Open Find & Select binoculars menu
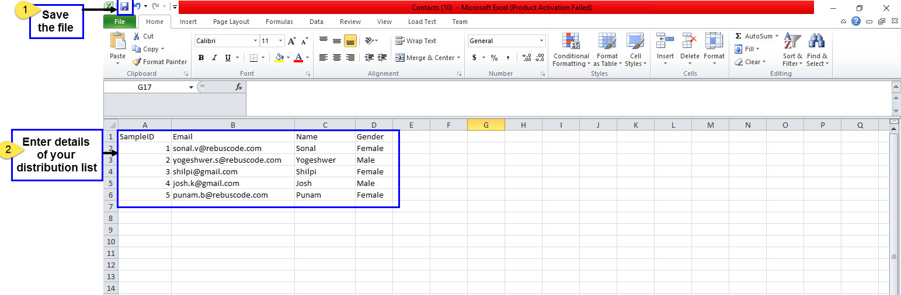This screenshot has height=295, width=901. (817, 50)
